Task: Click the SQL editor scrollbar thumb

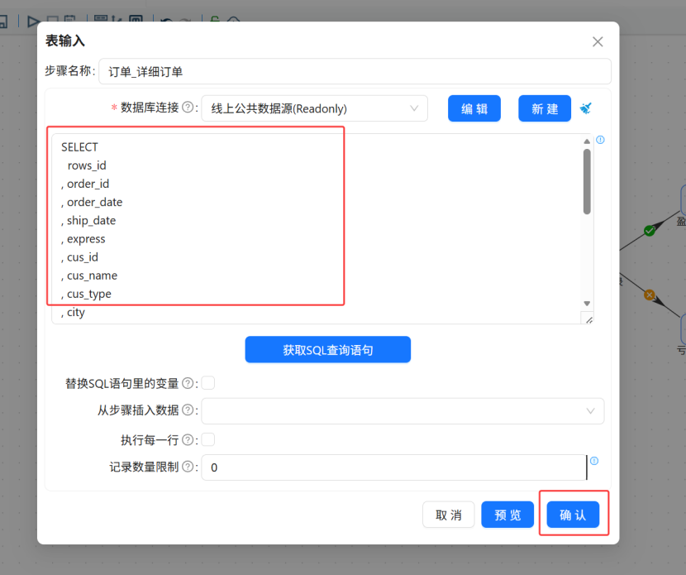Action: pos(587,181)
